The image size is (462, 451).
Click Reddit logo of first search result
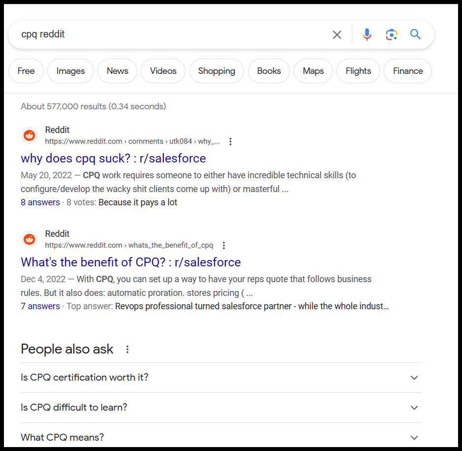pos(30,135)
